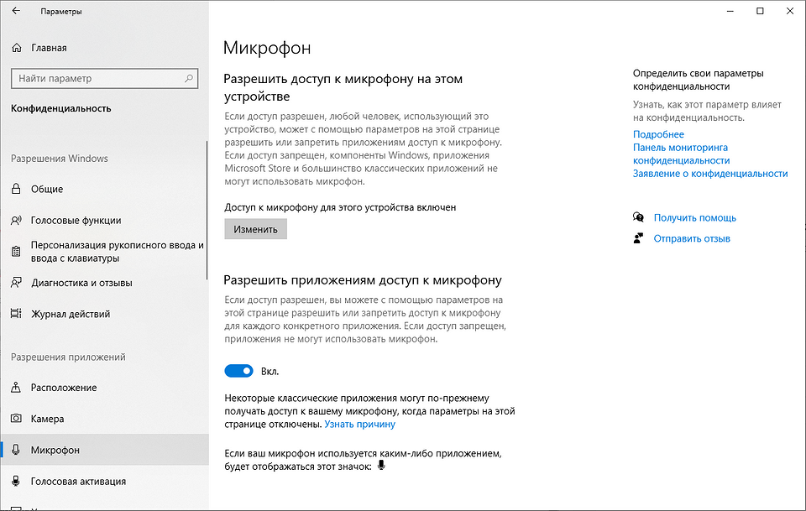Viewport: 806px width, 511px height.
Task: Click the sidebar vertical scrollbar
Action: (x=207, y=210)
